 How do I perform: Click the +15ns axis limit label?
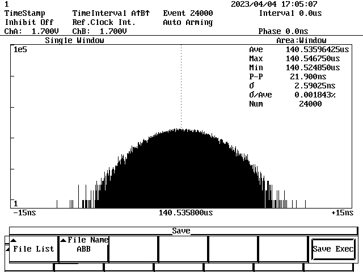click(342, 212)
